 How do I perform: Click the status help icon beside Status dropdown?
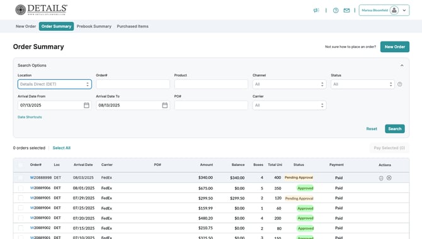click(400, 84)
